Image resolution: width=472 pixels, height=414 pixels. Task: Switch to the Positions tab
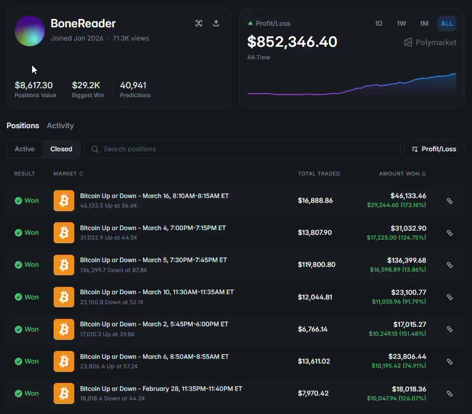click(23, 126)
